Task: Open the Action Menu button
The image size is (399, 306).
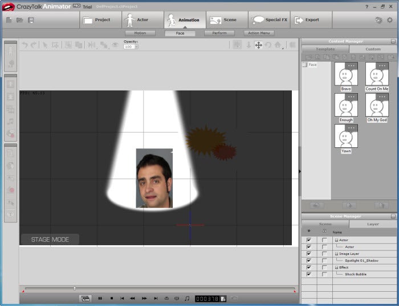Action: (259, 33)
